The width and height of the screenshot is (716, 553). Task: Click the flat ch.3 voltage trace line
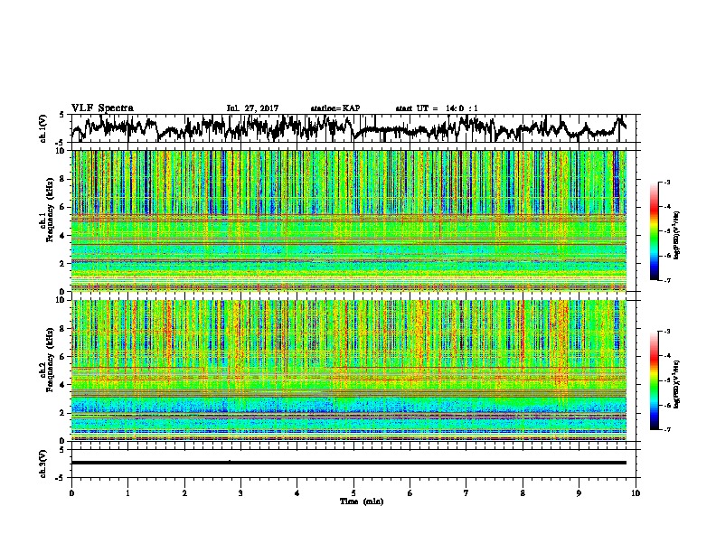[x=349, y=463]
